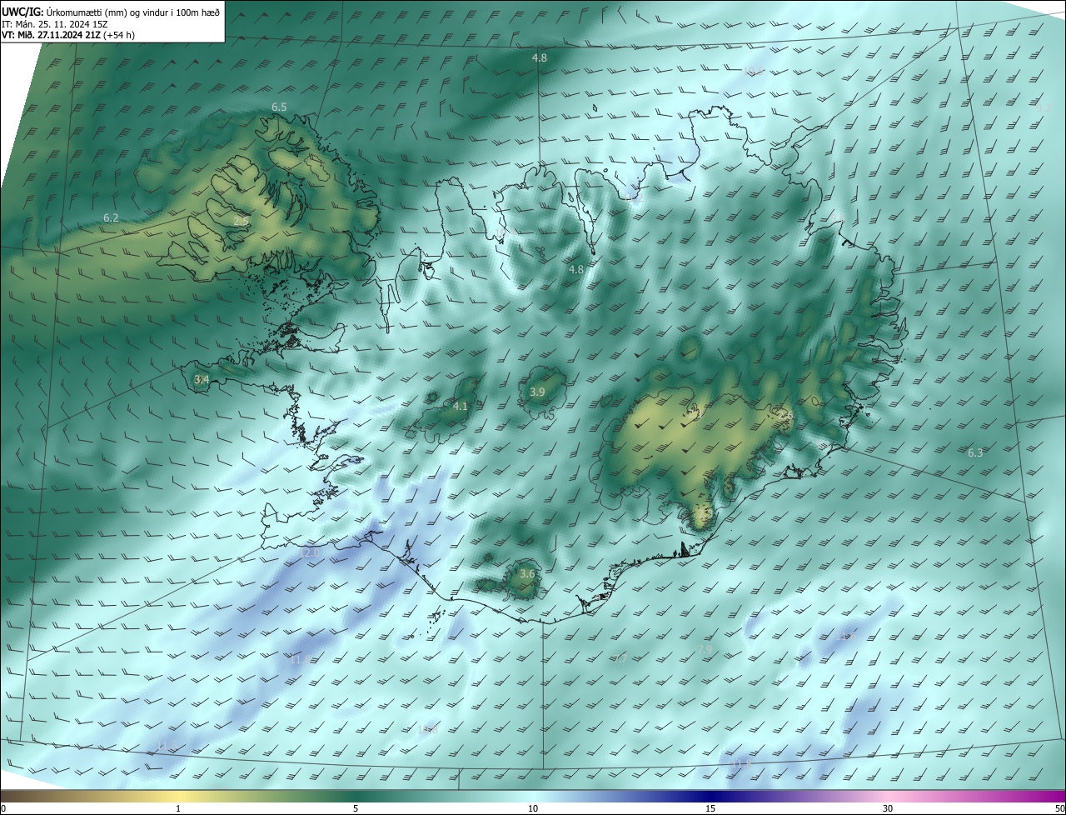
Task: Select the 1 mm mark on the colorbar
Action: 178,808
